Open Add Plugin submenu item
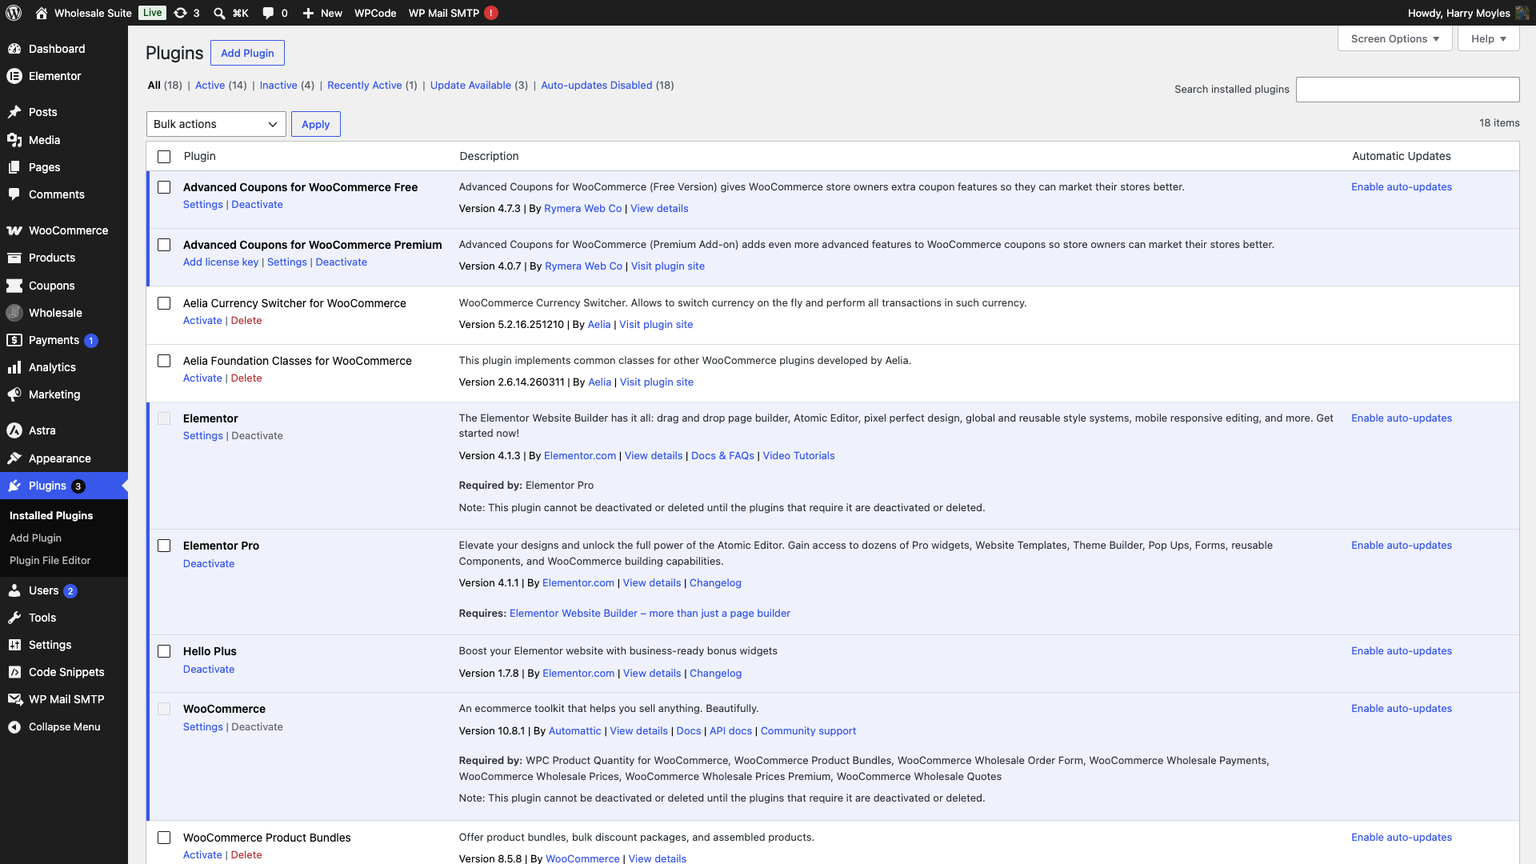The image size is (1536, 864). coord(35,538)
